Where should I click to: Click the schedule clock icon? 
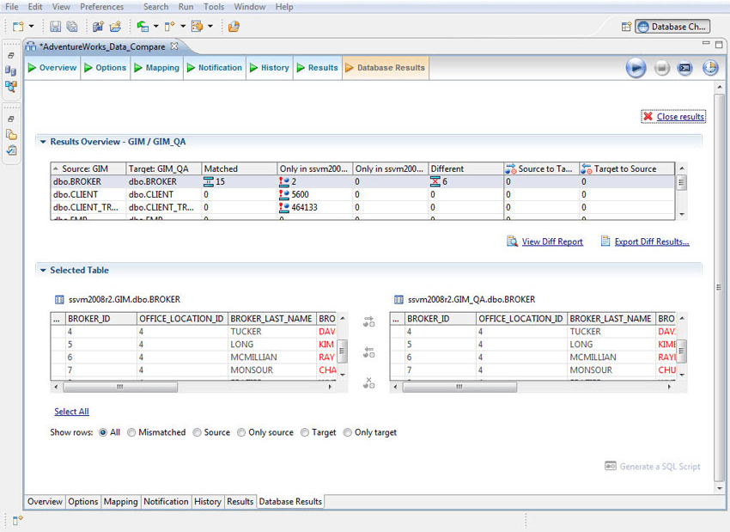pos(710,68)
